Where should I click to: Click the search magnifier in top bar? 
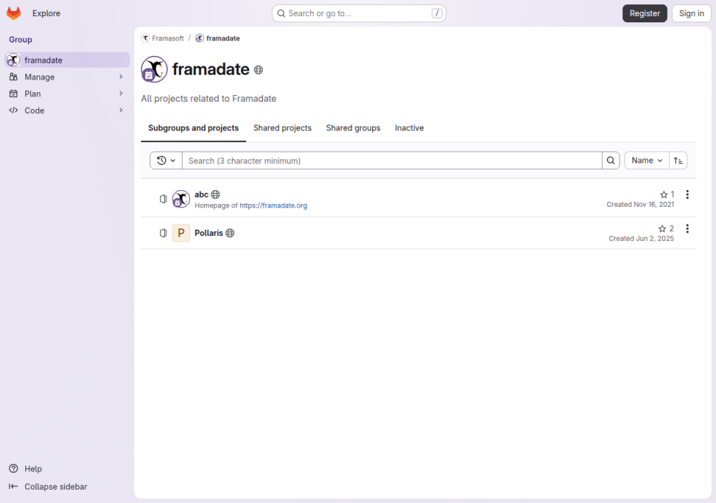[x=281, y=13]
